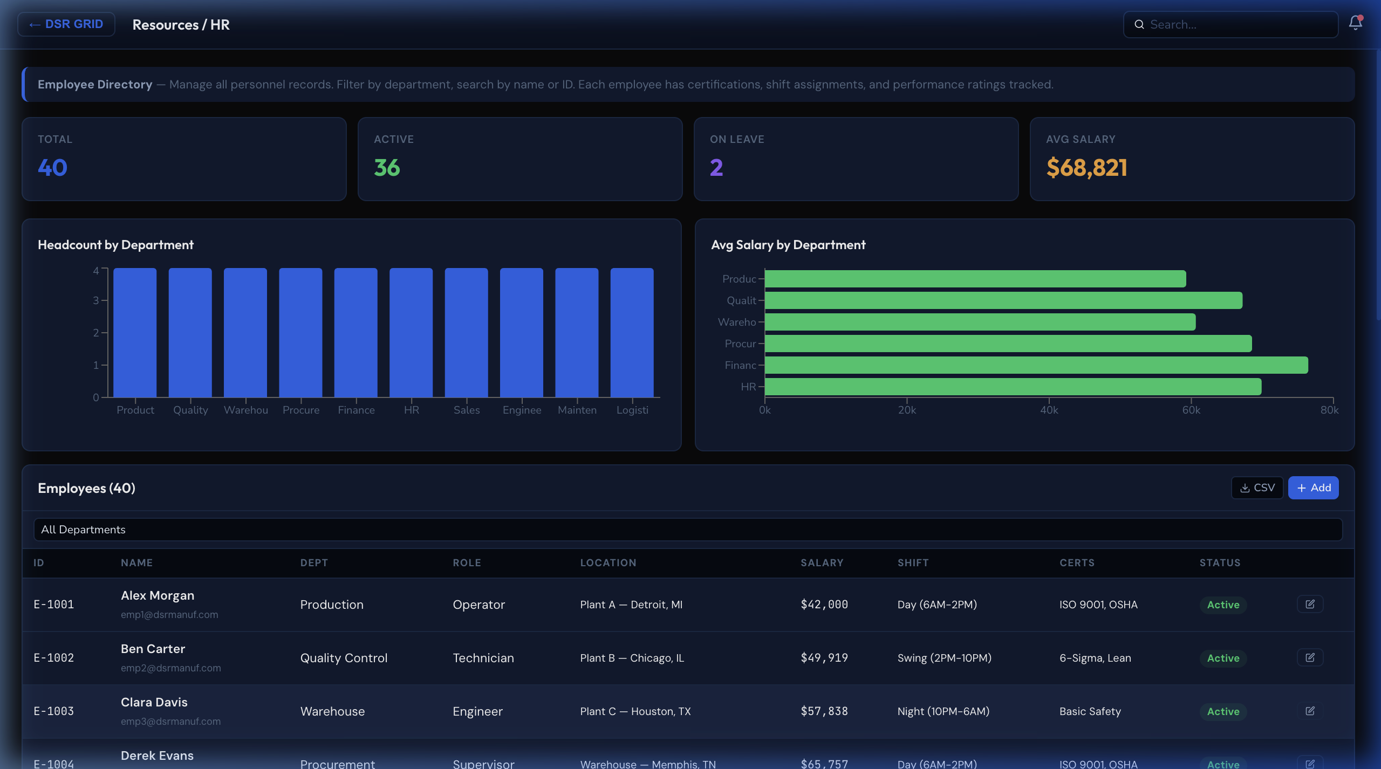Go back via DSR GRID button
The width and height of the screenshot is (1381, 769).
(x=66, y=24)
